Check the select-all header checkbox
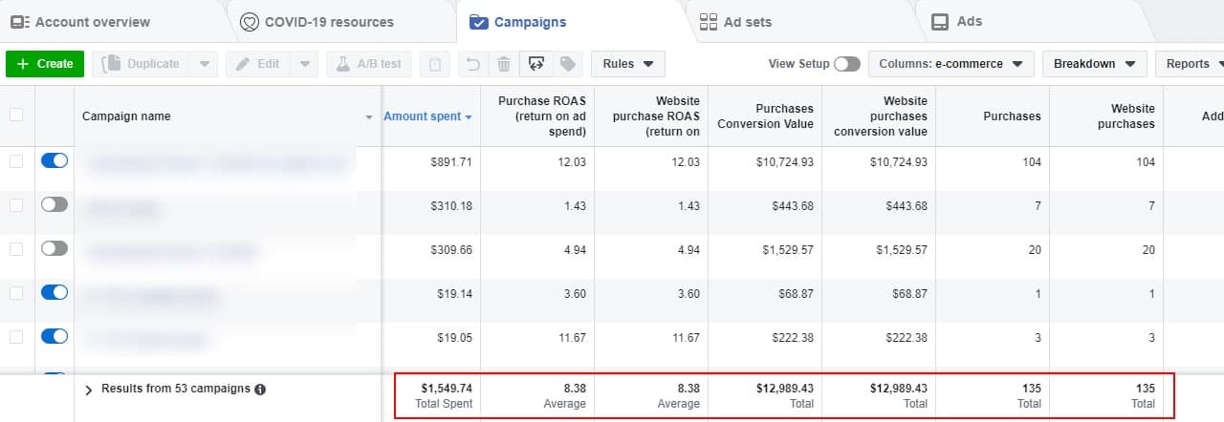 (x=15, y=115)
